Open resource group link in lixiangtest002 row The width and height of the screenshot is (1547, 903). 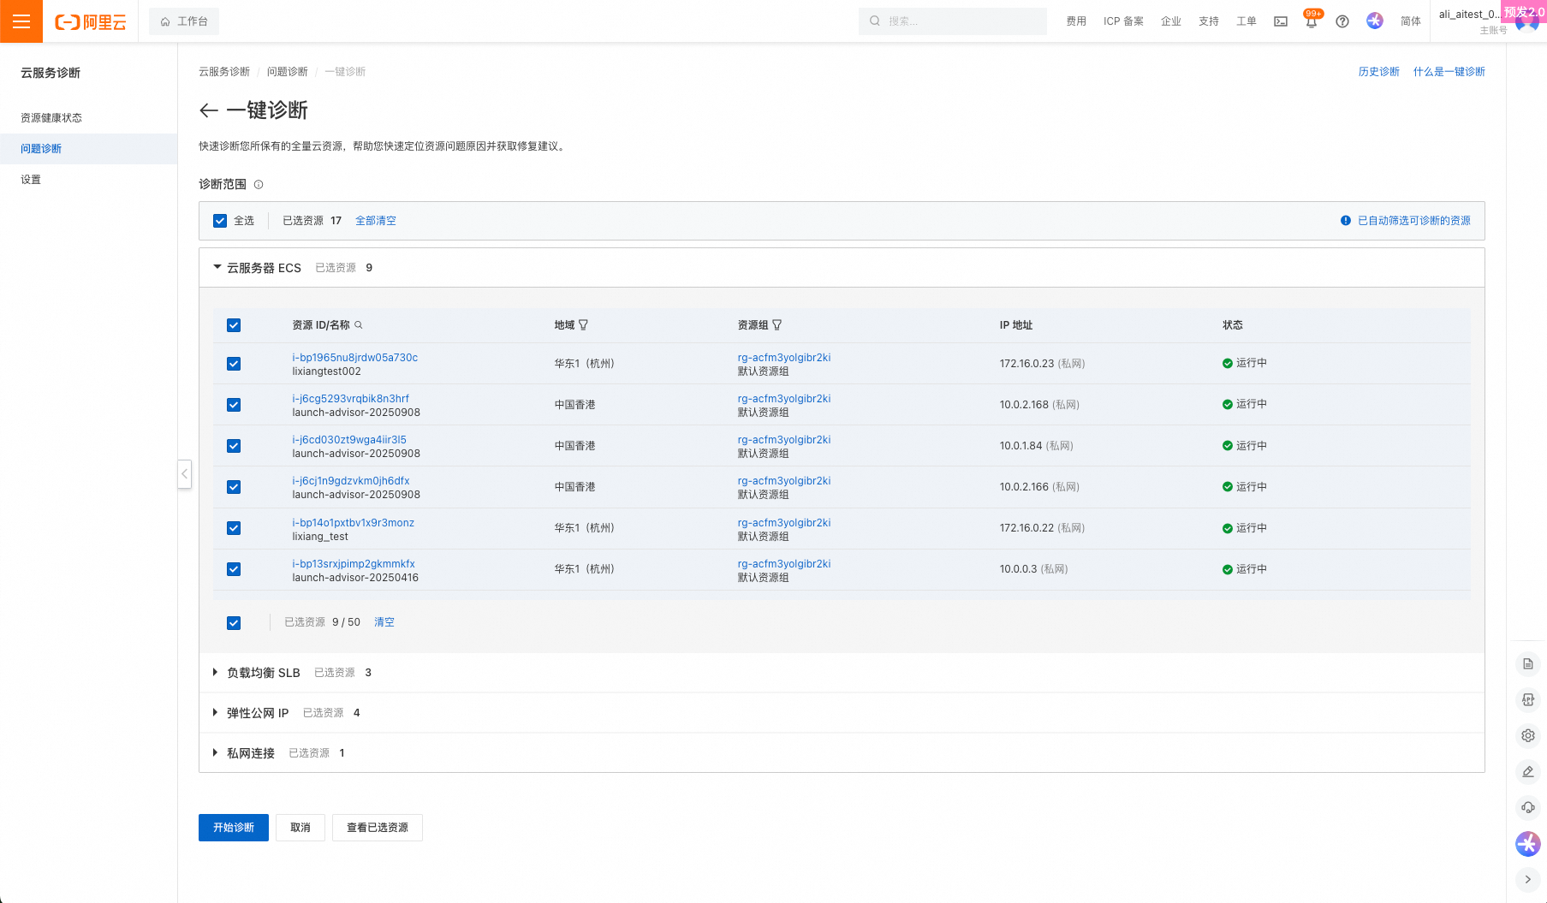tap(784, 358)
